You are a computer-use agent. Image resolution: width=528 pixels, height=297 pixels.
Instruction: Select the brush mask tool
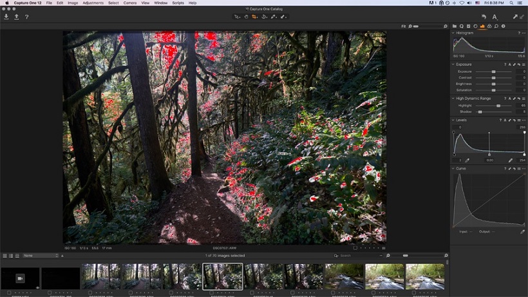pyautogui.click(x=283, y=17)
